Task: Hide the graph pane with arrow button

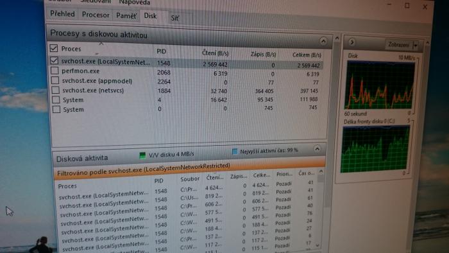Action: pyautogui.click(x=352, y=42)
